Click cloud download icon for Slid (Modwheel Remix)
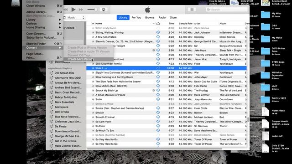This screenshot has width=292, height=164. pyautogui.click(x=158, y=64)
